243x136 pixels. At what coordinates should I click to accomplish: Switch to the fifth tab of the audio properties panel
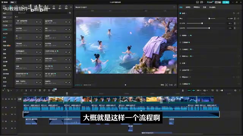pos(212,7)
